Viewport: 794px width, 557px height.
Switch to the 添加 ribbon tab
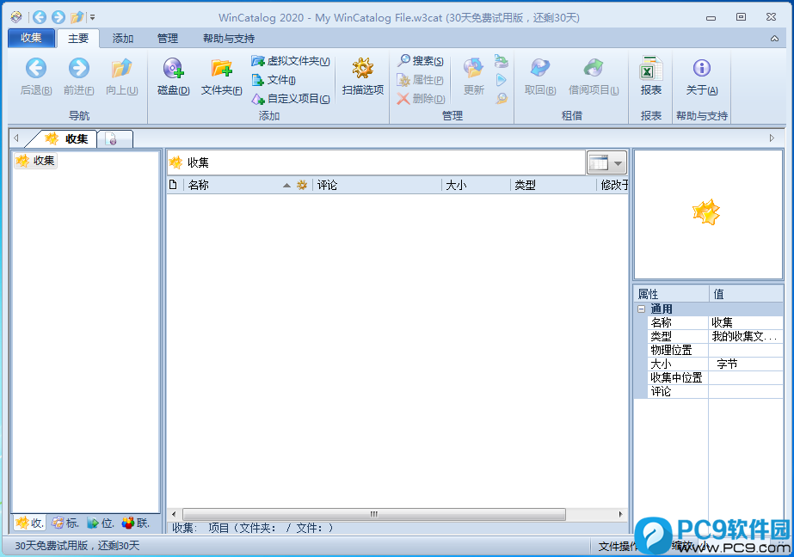pos(122,39)
